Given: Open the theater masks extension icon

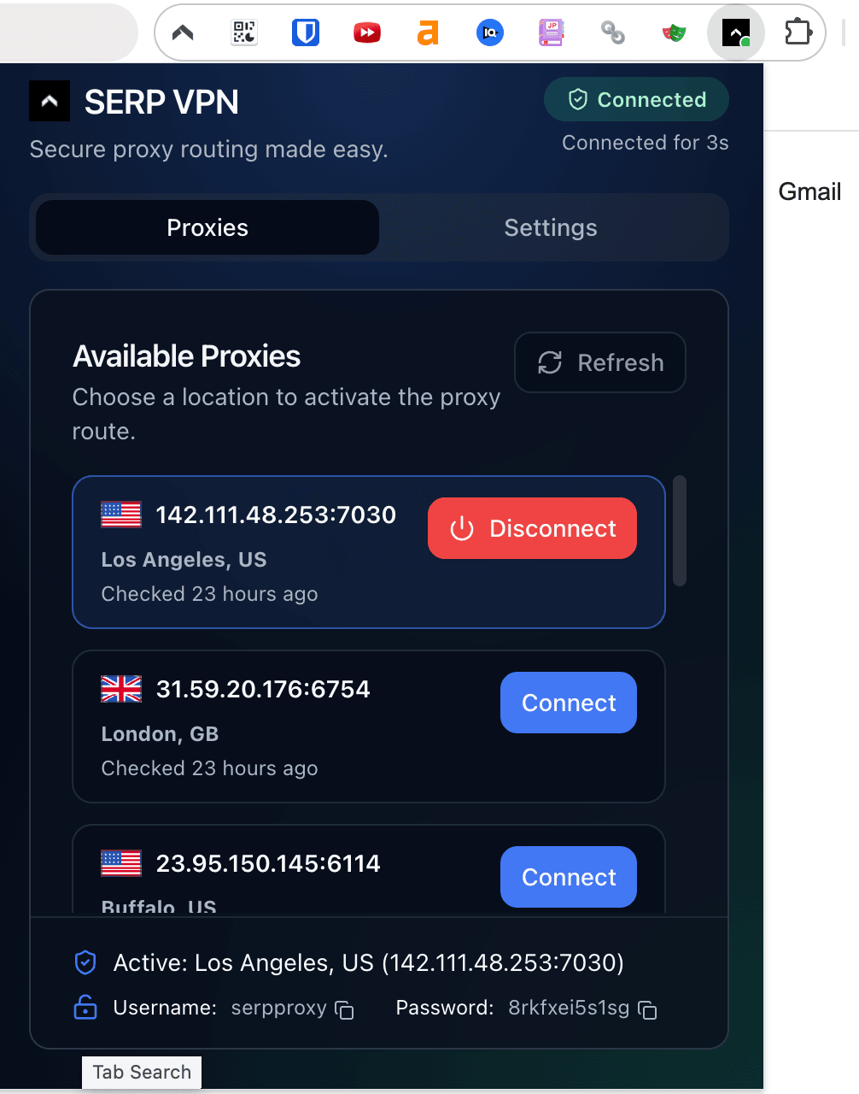Looking at the screenshot, I should [x=674, y=32].
